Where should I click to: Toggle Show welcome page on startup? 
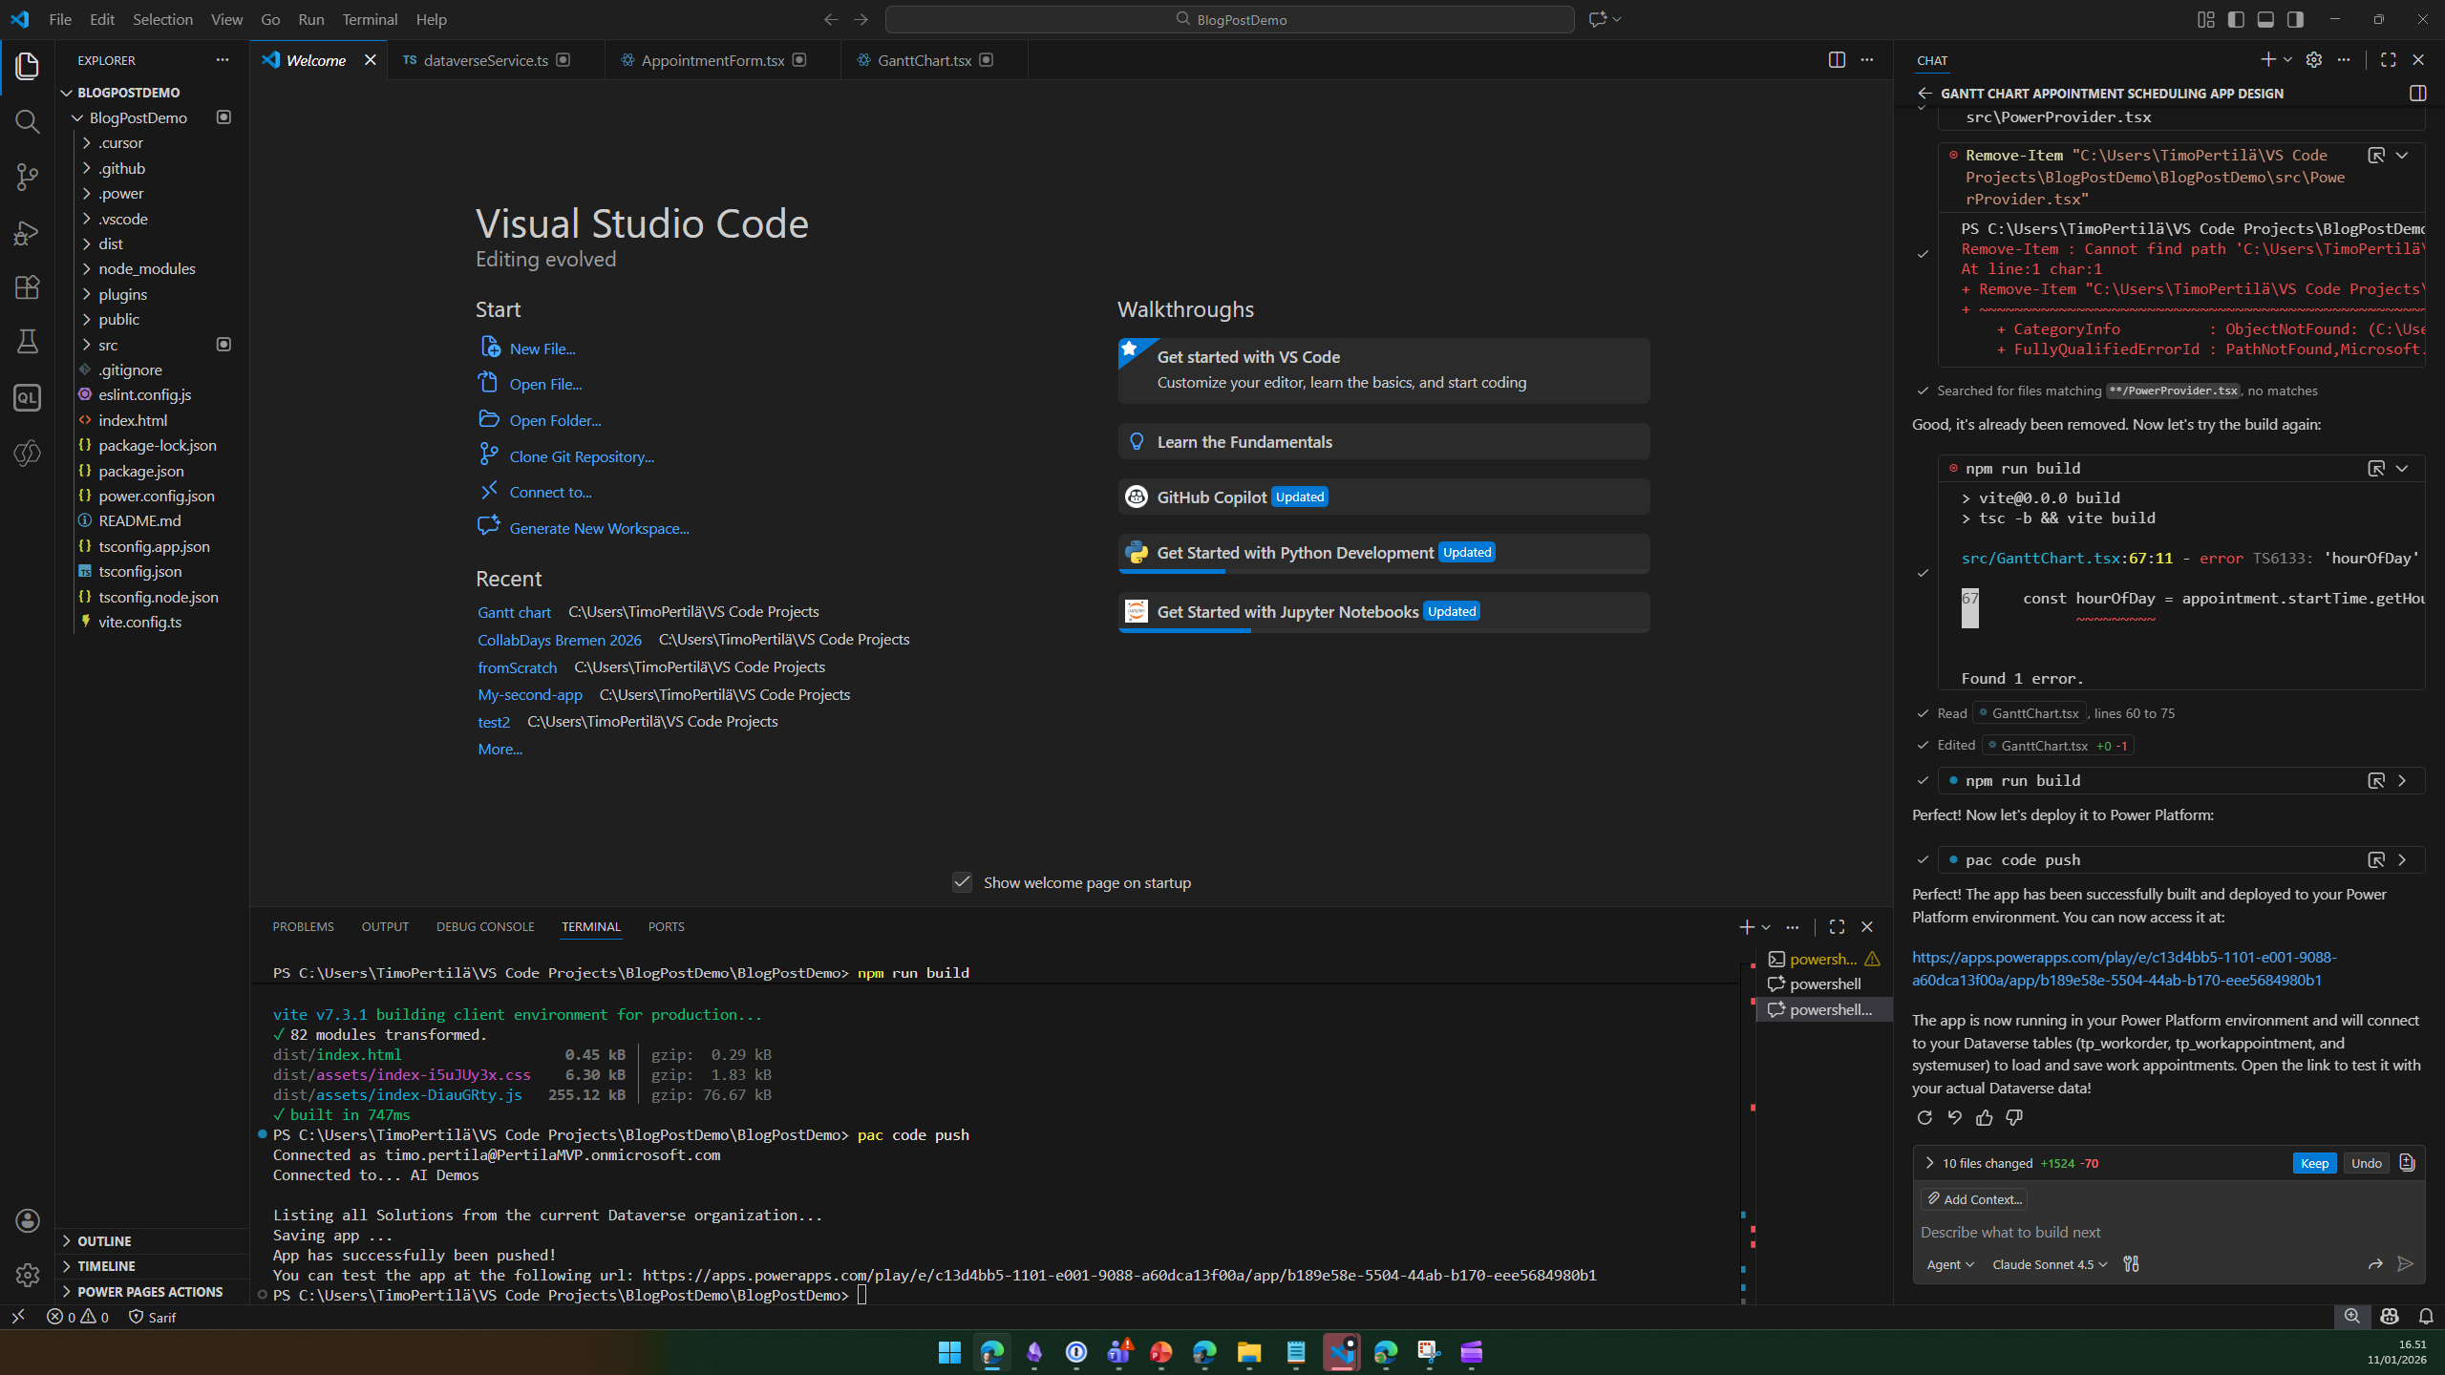(x=962, y=882)
